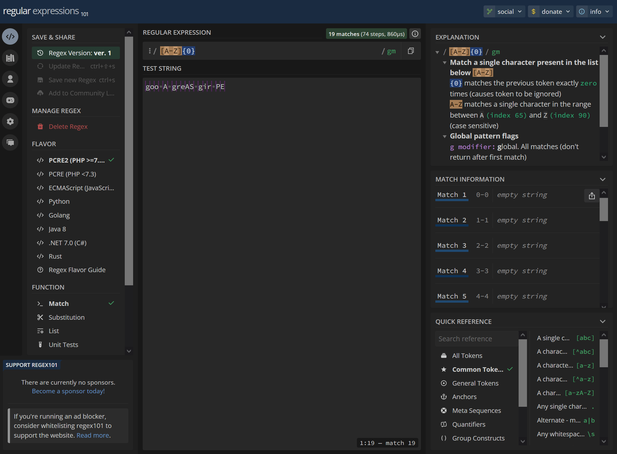Select Java 8 flavor
617x454 pixels.
pos(76,229)
